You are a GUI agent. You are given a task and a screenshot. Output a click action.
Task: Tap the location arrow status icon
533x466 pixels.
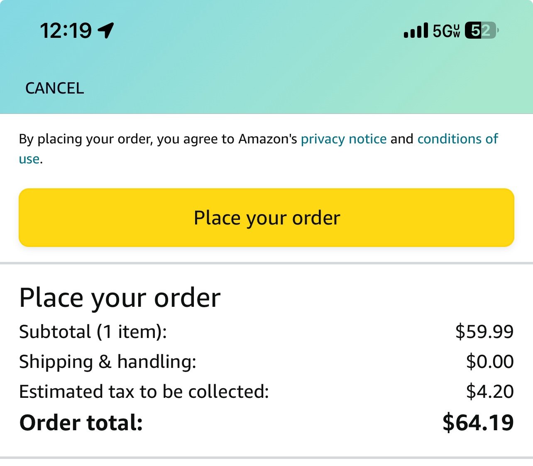[x=106, y=30]
